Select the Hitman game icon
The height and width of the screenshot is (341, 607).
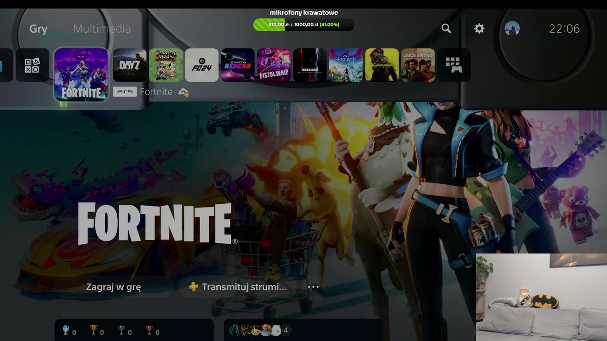(x=310, y=65)
